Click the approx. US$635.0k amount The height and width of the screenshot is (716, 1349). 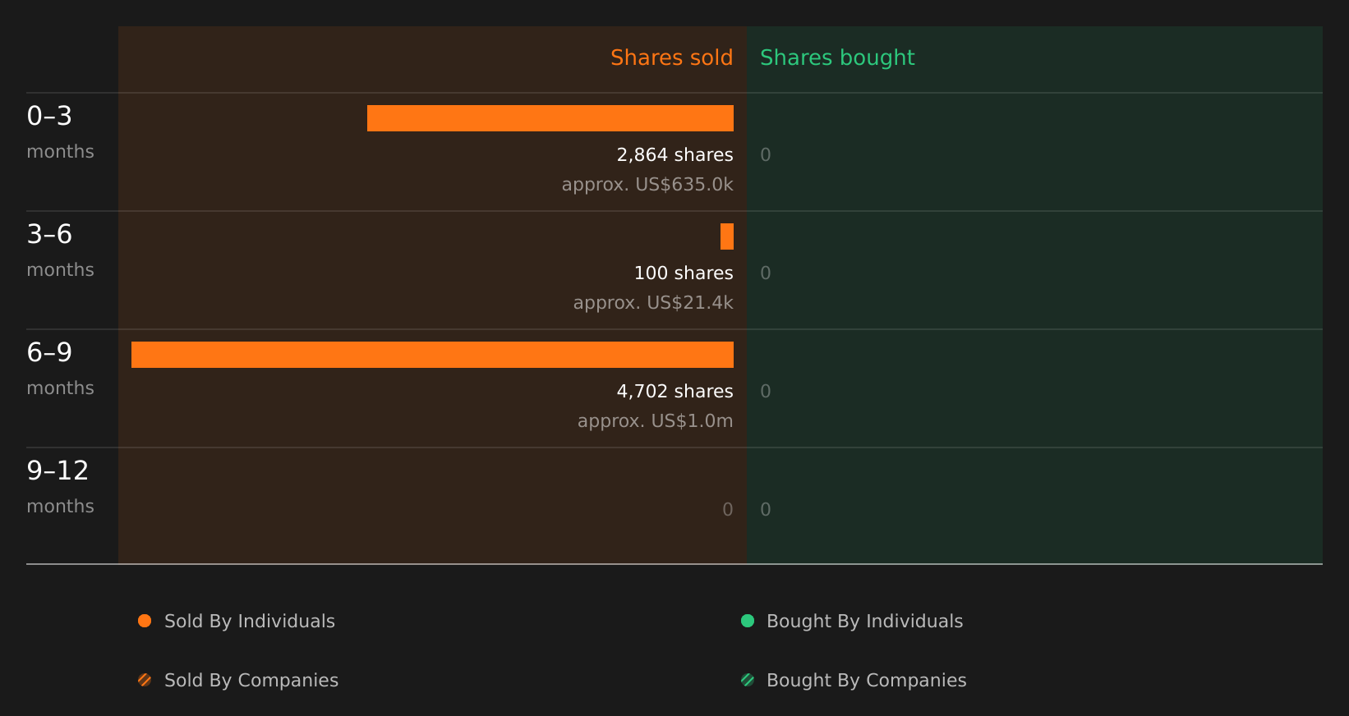point(647,184)
